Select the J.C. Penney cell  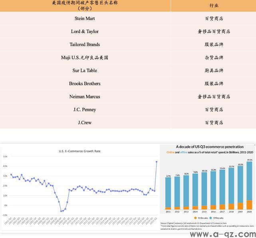click(x=85, y=109)
